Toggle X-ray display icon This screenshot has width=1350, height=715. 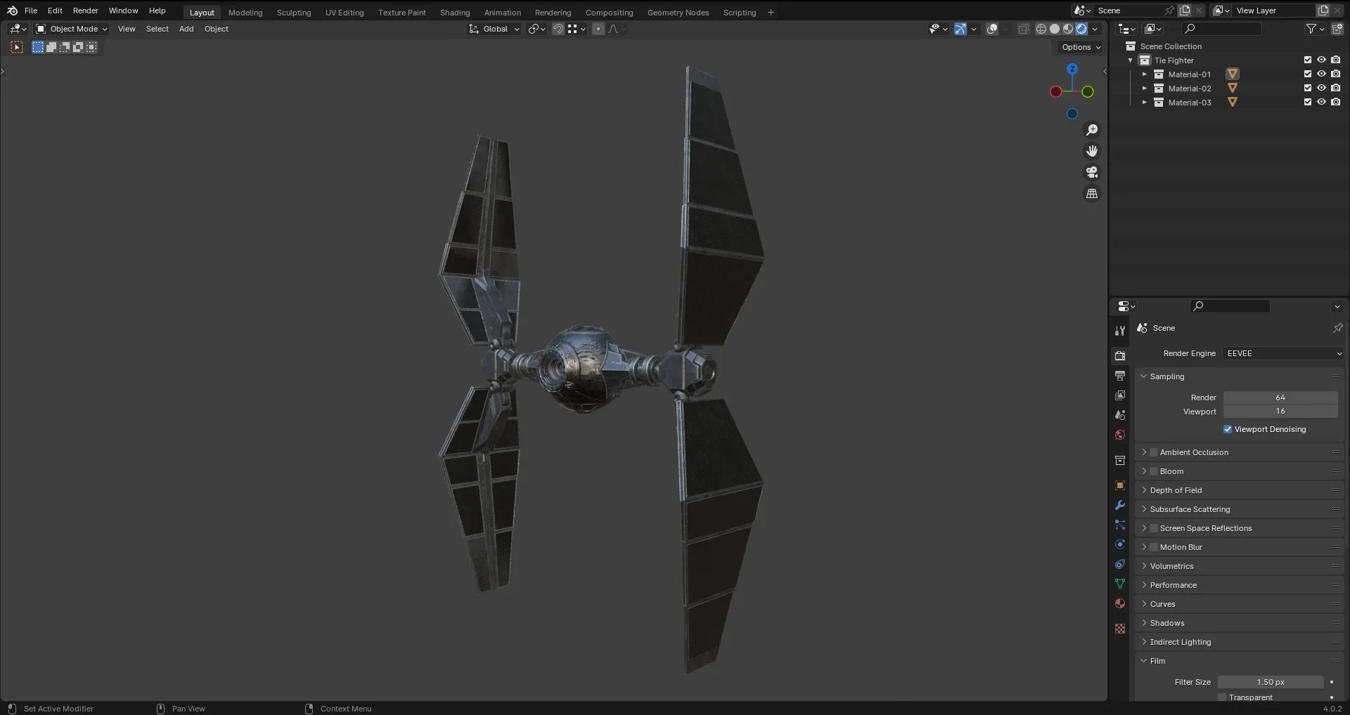(x=1024, y=29)
